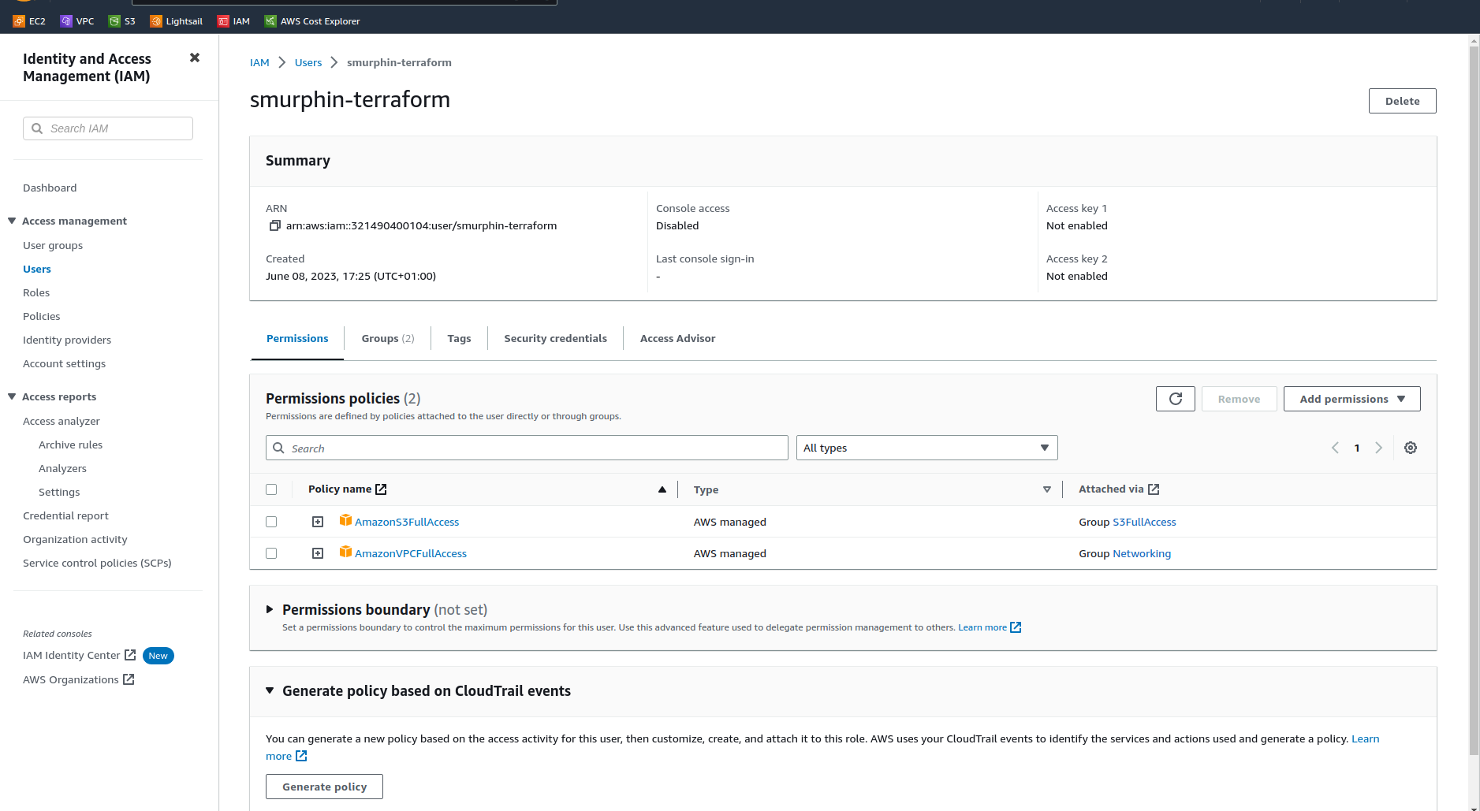
Task: Collapse Generate policy based on CloudTrail section
Action: click(270, 690)
